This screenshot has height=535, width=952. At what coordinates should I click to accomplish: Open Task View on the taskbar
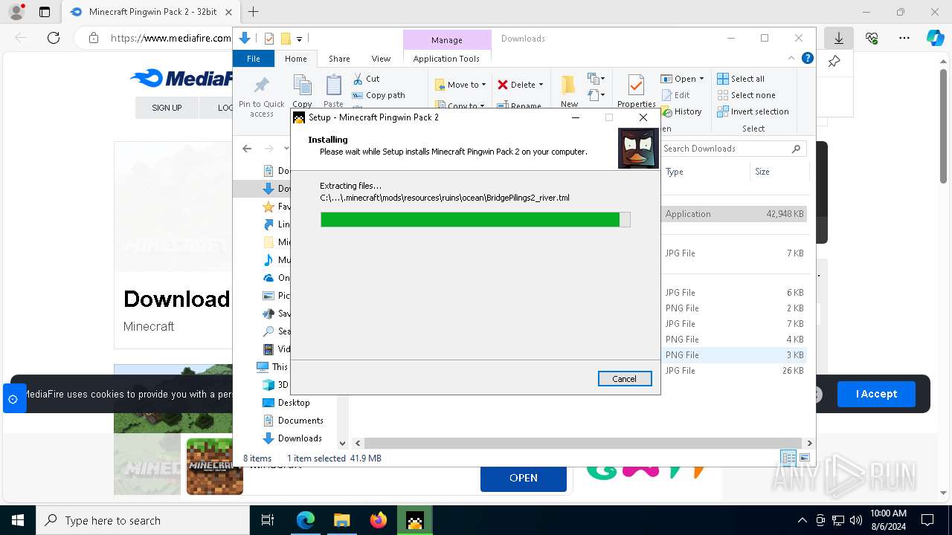pyautogui.click(x=268, y=520)
